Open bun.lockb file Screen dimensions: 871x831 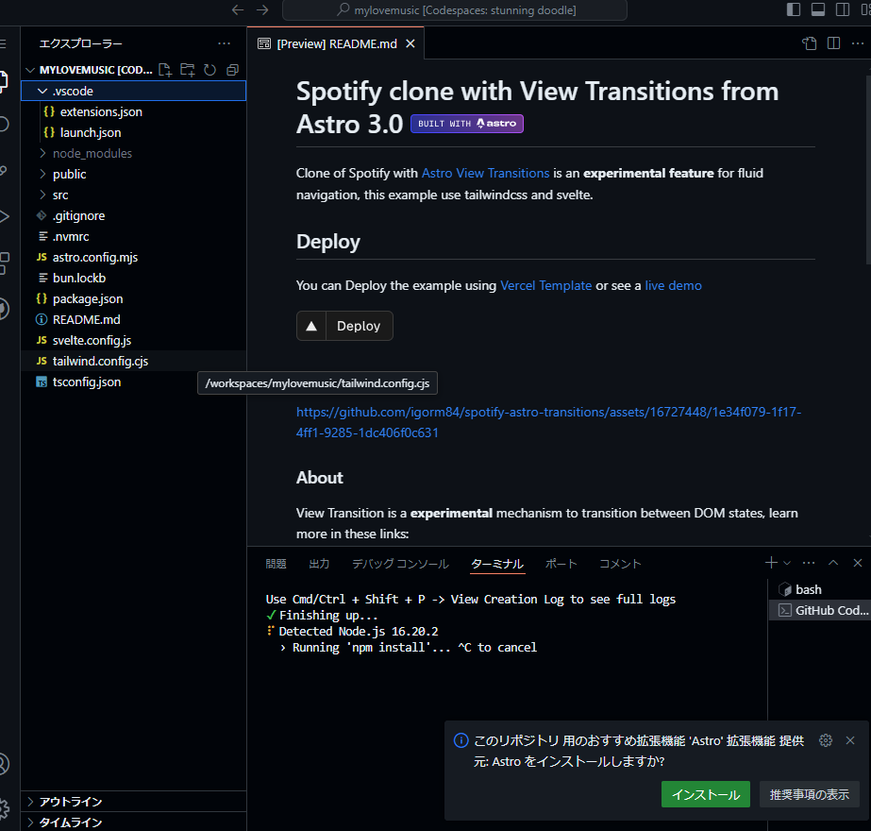[x=133, y=278]
